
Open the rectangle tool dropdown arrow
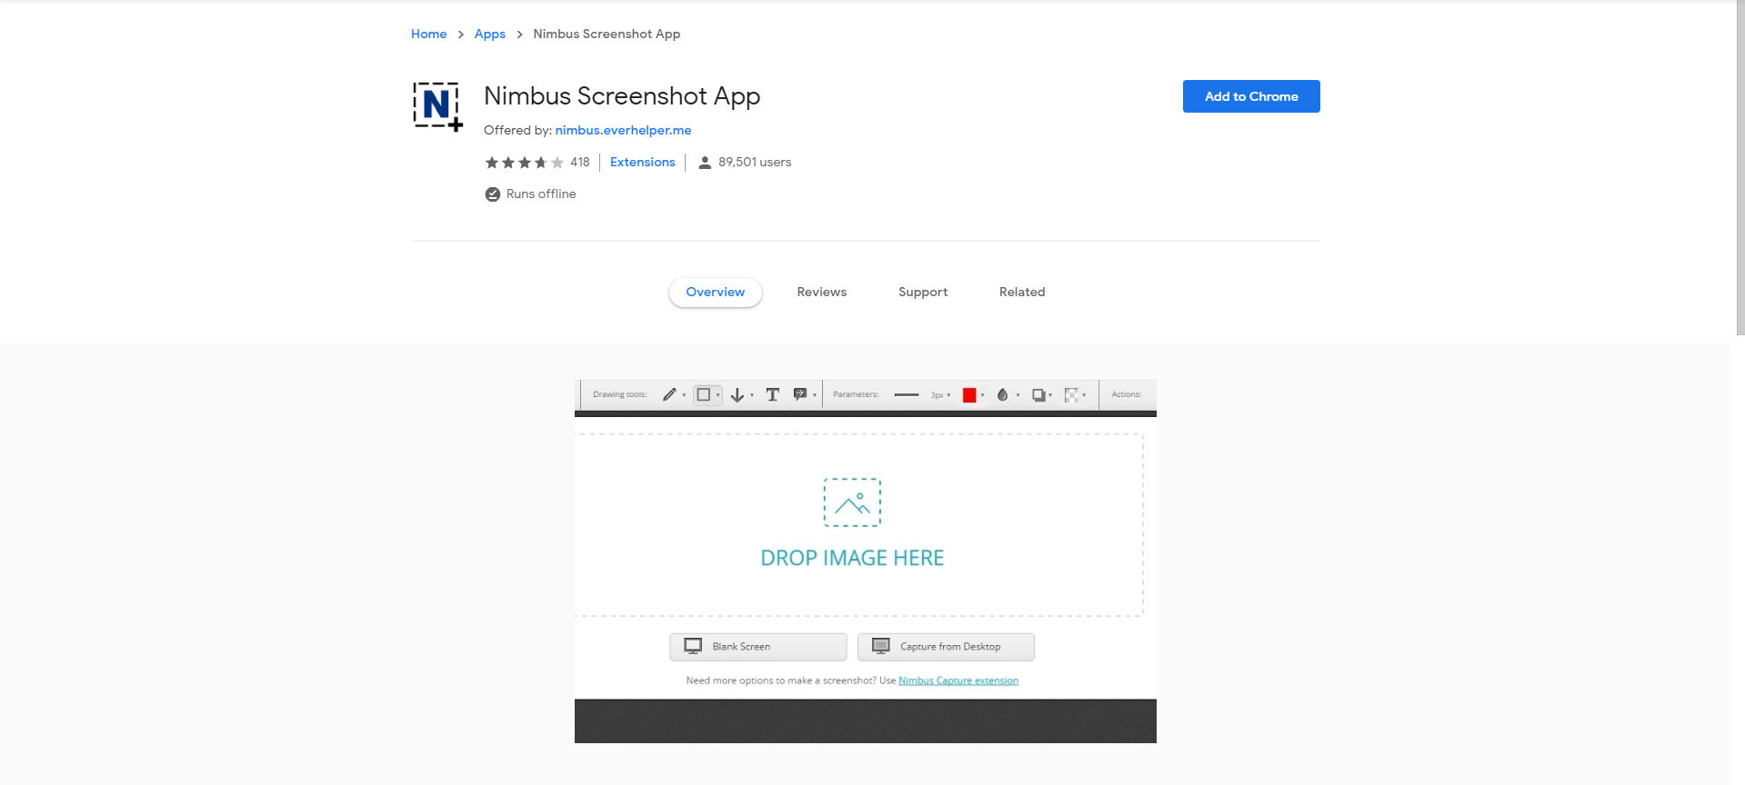[x=717, y=395]
